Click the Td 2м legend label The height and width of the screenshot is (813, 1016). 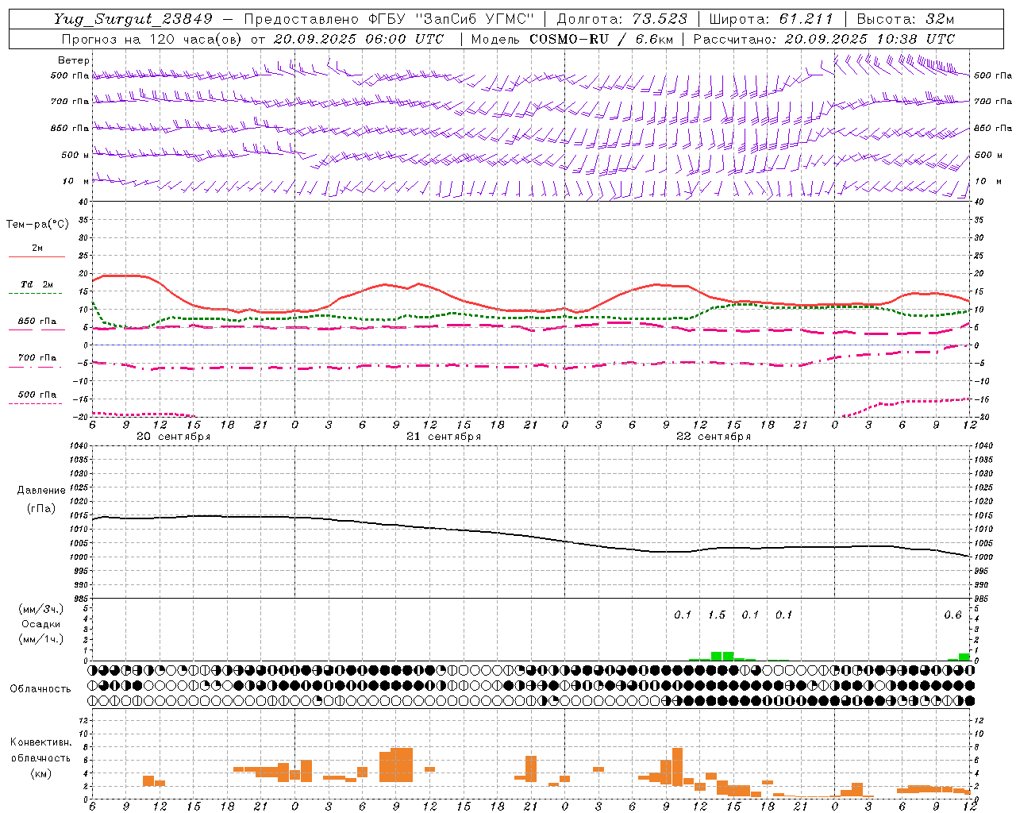(37, 284)
